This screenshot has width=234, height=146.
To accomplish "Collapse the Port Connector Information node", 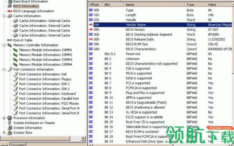I will click(x=4, y=69).
